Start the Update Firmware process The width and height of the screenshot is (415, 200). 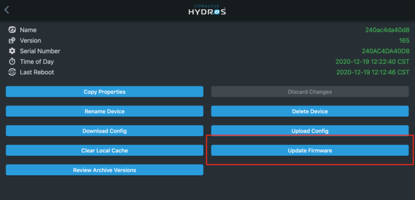[310, 150]
